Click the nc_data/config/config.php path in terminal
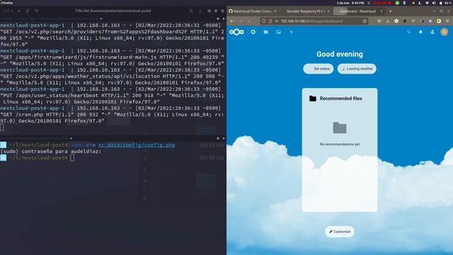Viewport: 453px width, 255px height. (x=137, y=144)
